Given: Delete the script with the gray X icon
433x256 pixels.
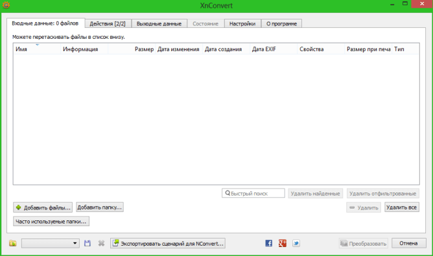Looking at the screenshot, I should click(101, 243).
